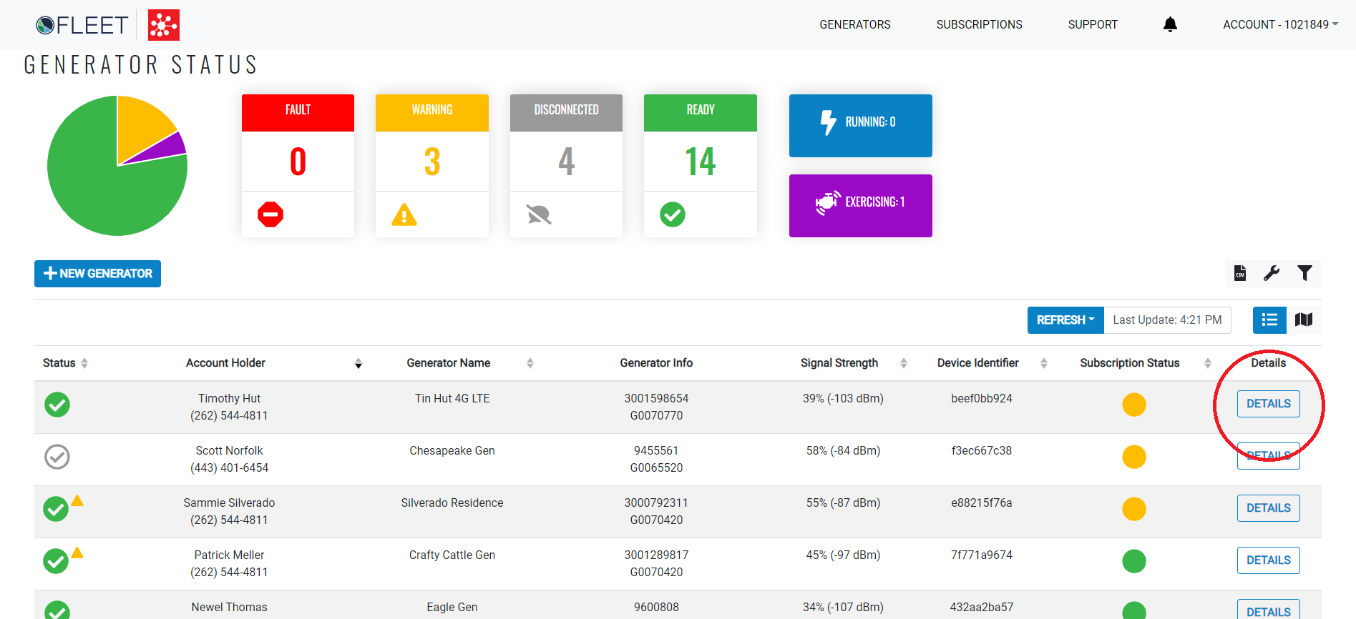Viewport: 1356px width, 619px height.
Task: Open the Generators menu
Action: 854,24
